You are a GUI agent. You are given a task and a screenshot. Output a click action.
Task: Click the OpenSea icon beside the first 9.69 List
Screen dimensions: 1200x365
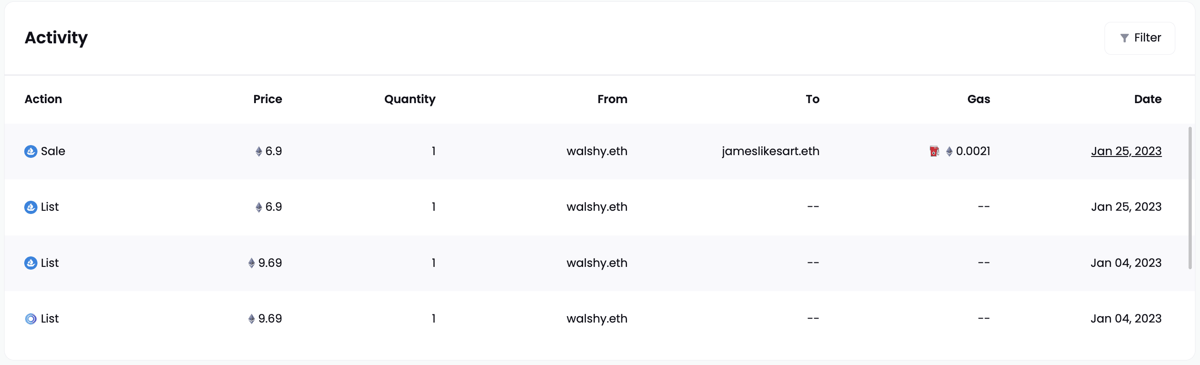(x=31, y=263)
